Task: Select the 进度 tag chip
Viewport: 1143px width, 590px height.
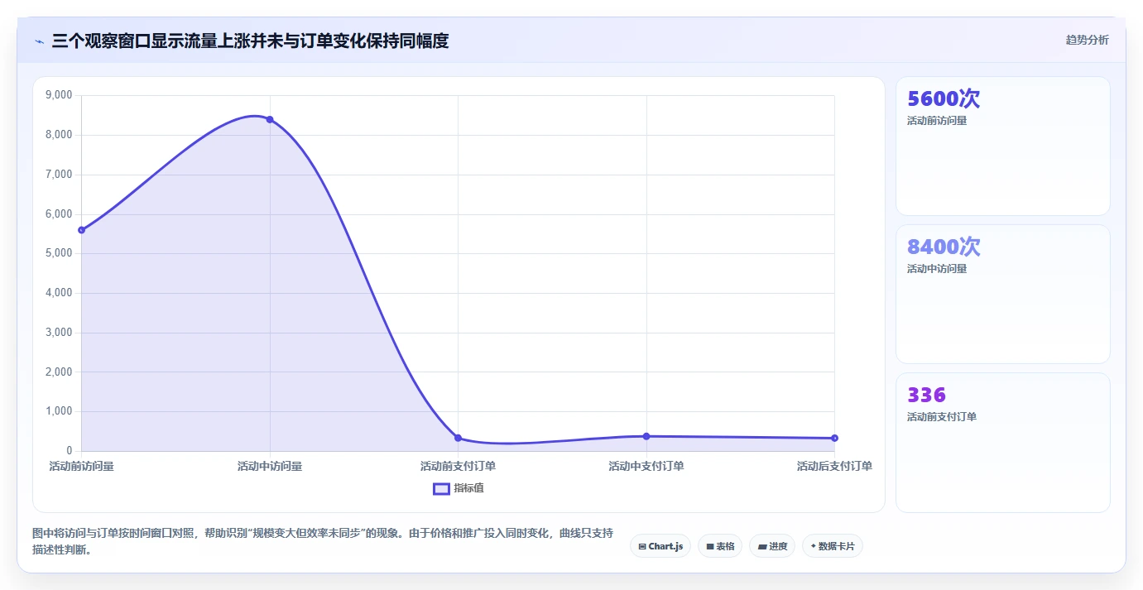Action: [x=772, y=546]
